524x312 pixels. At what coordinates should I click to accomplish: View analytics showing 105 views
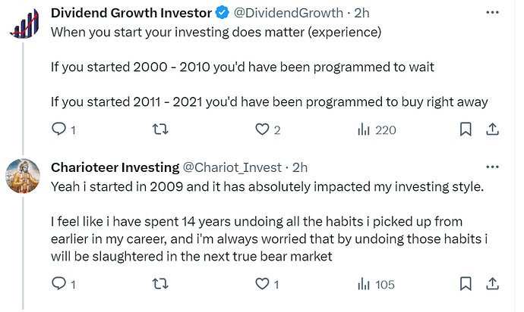[376, 284]
